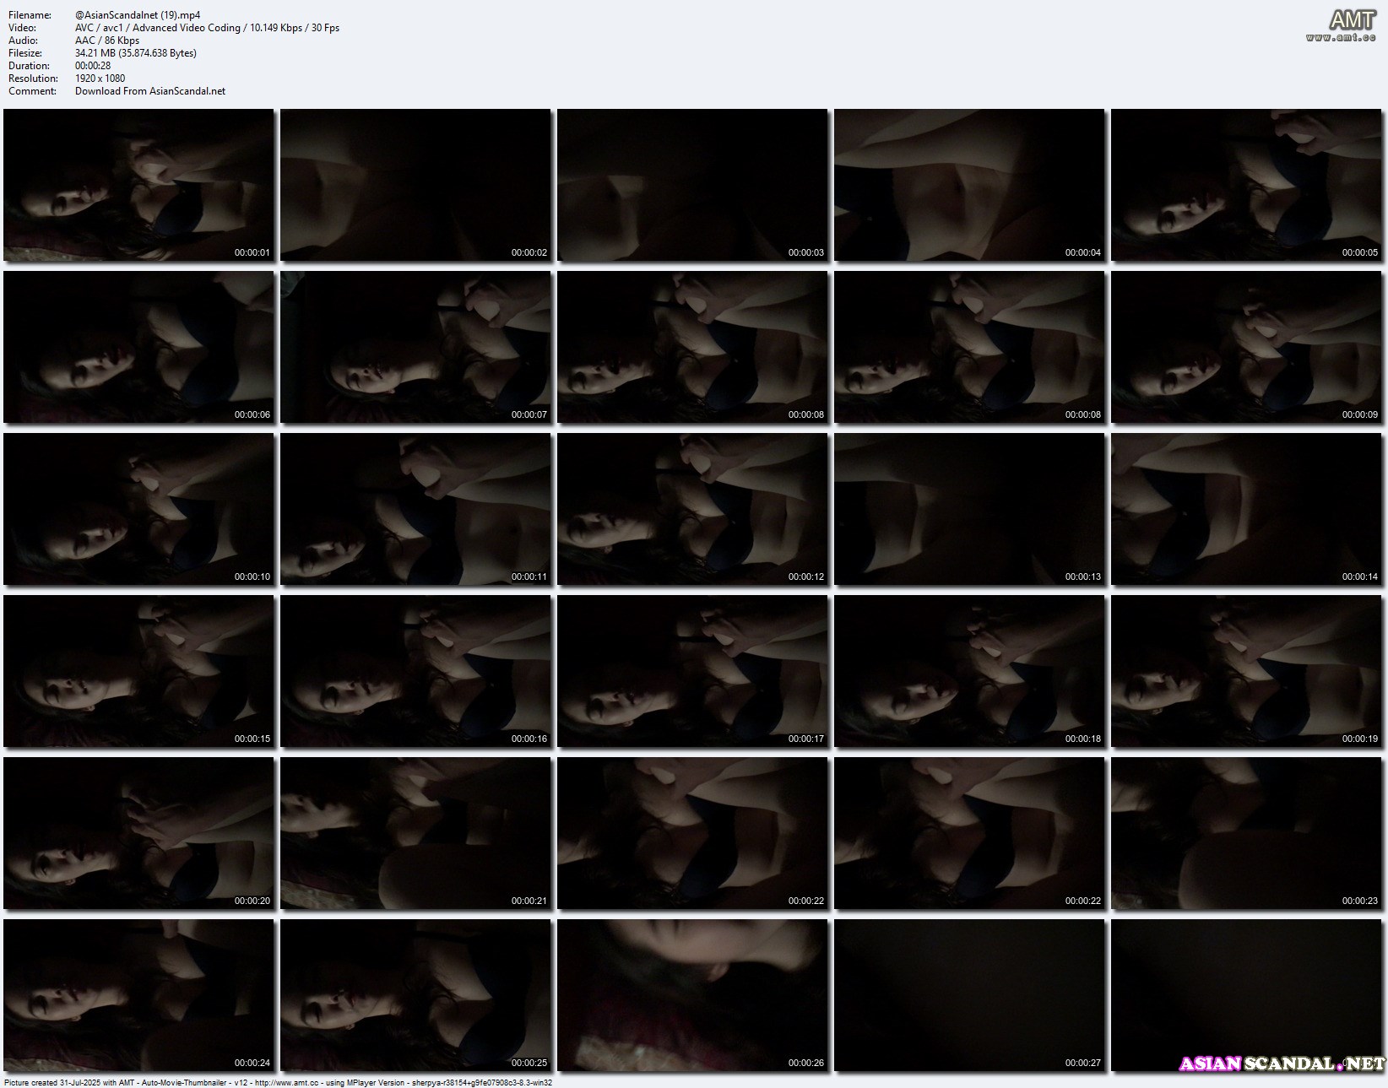The image size is (1388, 1088).
Task: Click the "Filename:" label
Action: pyautogui.click(x=30, y=15)
